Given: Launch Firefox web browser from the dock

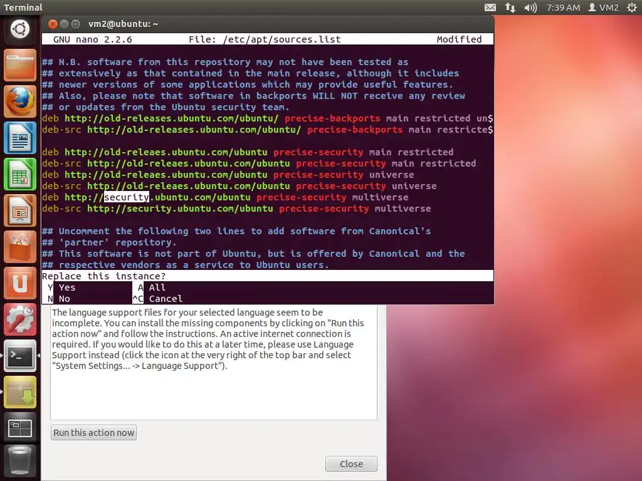Looking at the screenshot, I should click(x=19, y=102).
